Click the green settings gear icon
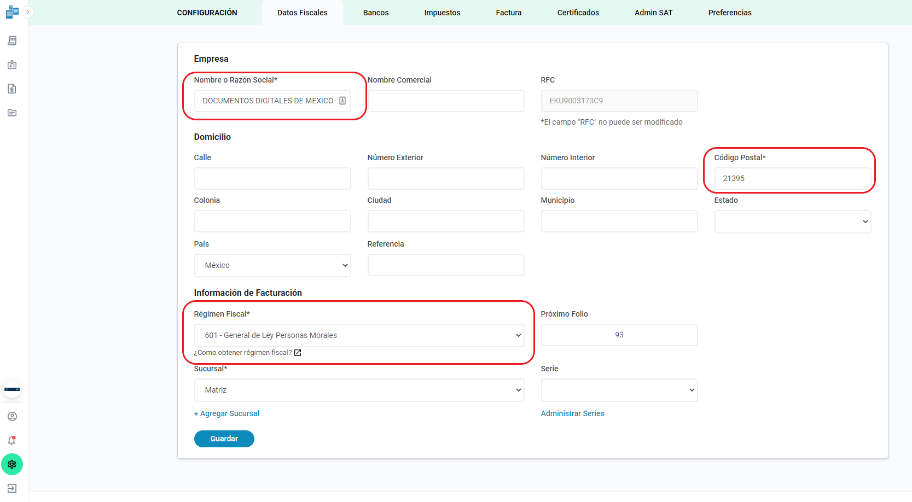Viewport: 912px width, 502px height. [12, 464]
